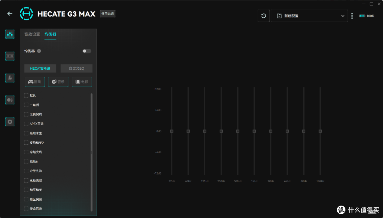Image resolution: width=383 pixels, height=218 pixels.
Task: Switch to the 音效设置 tab
Action: click(32, 34)
